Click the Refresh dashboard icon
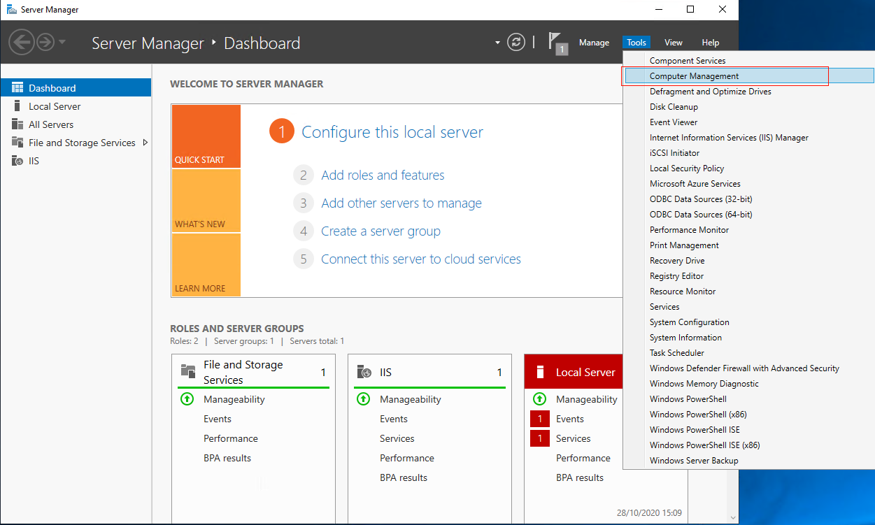This screenshot has height=525, width=875. 516,43
